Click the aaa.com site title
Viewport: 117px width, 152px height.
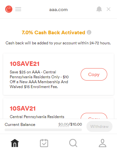click(x=58, y=10)
